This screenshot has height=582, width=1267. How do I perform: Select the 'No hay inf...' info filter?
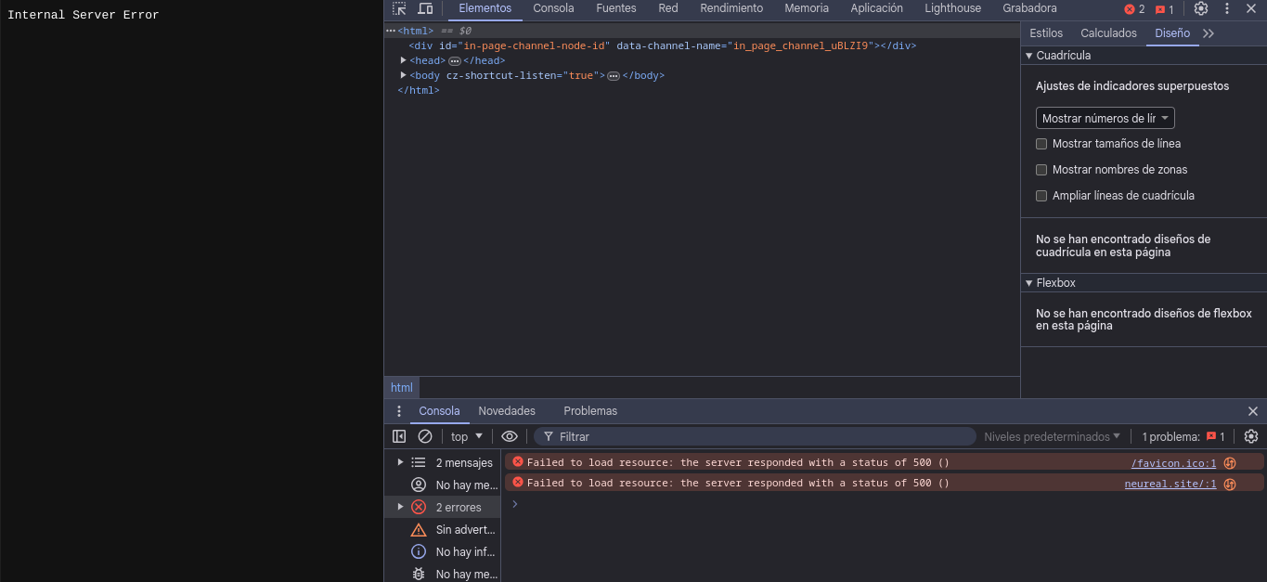click(x=443, y=551)
